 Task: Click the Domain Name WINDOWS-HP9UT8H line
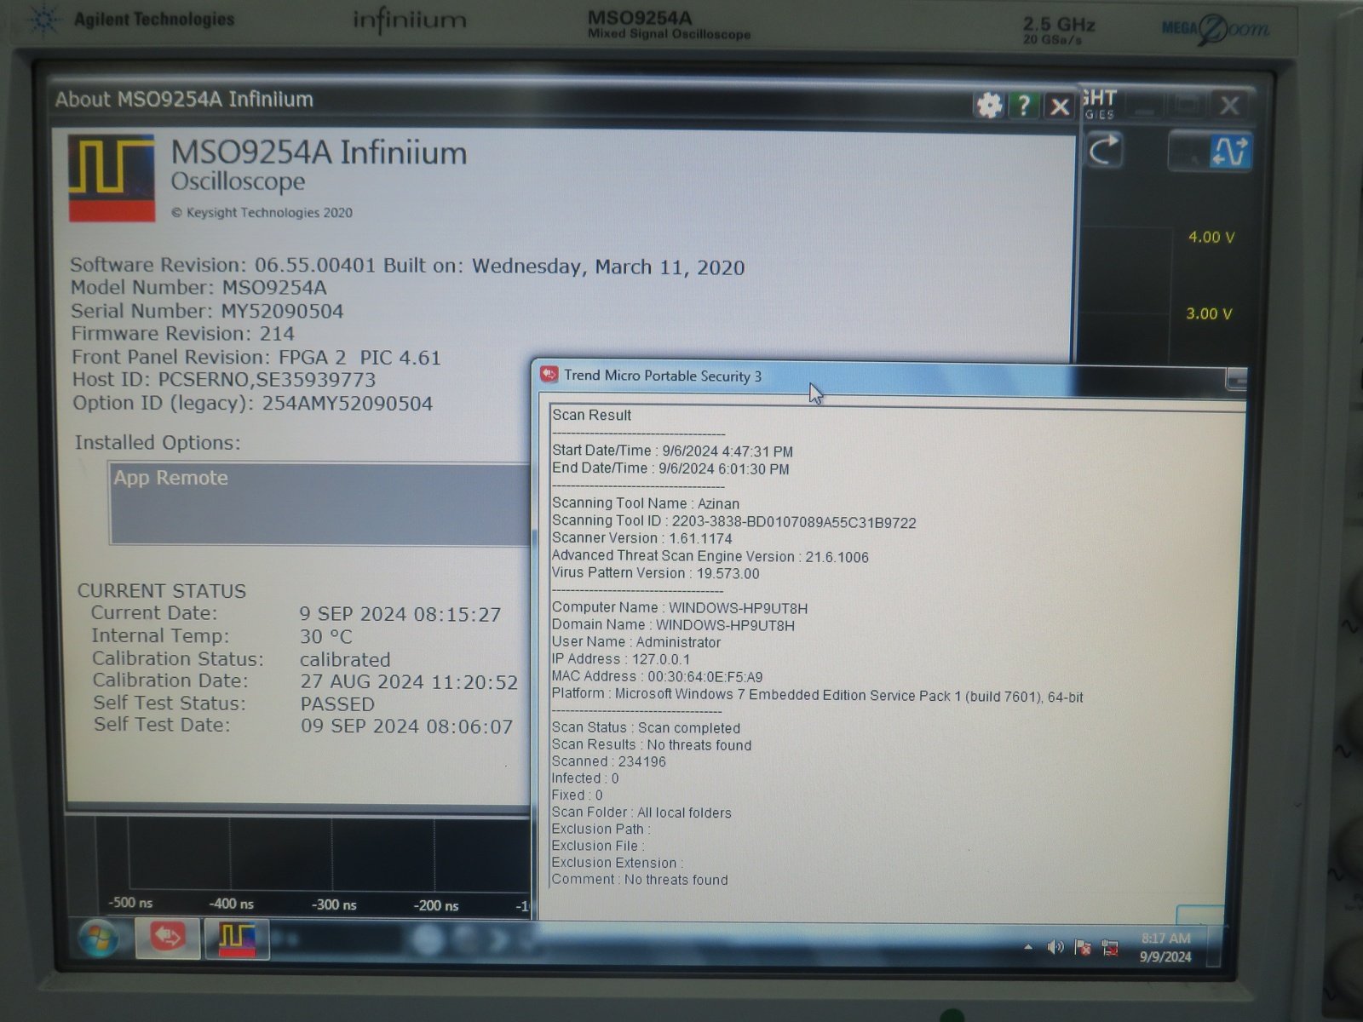(673, 625)
